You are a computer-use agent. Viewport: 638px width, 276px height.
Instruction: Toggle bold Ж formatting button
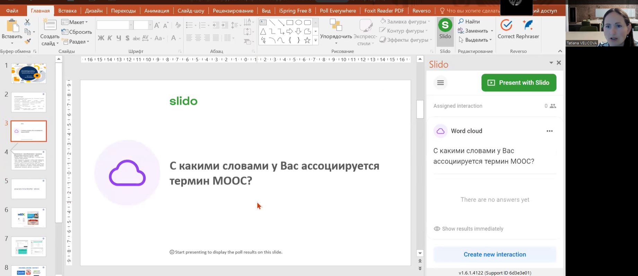101,38
